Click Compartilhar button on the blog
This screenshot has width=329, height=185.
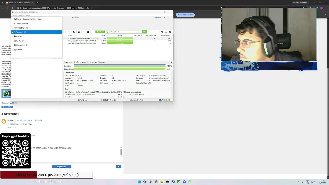[7, 107]
